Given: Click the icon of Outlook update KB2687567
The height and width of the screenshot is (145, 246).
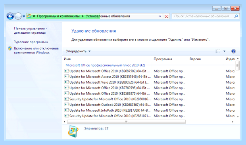Looking at the screenshot, I should [67, 105].
